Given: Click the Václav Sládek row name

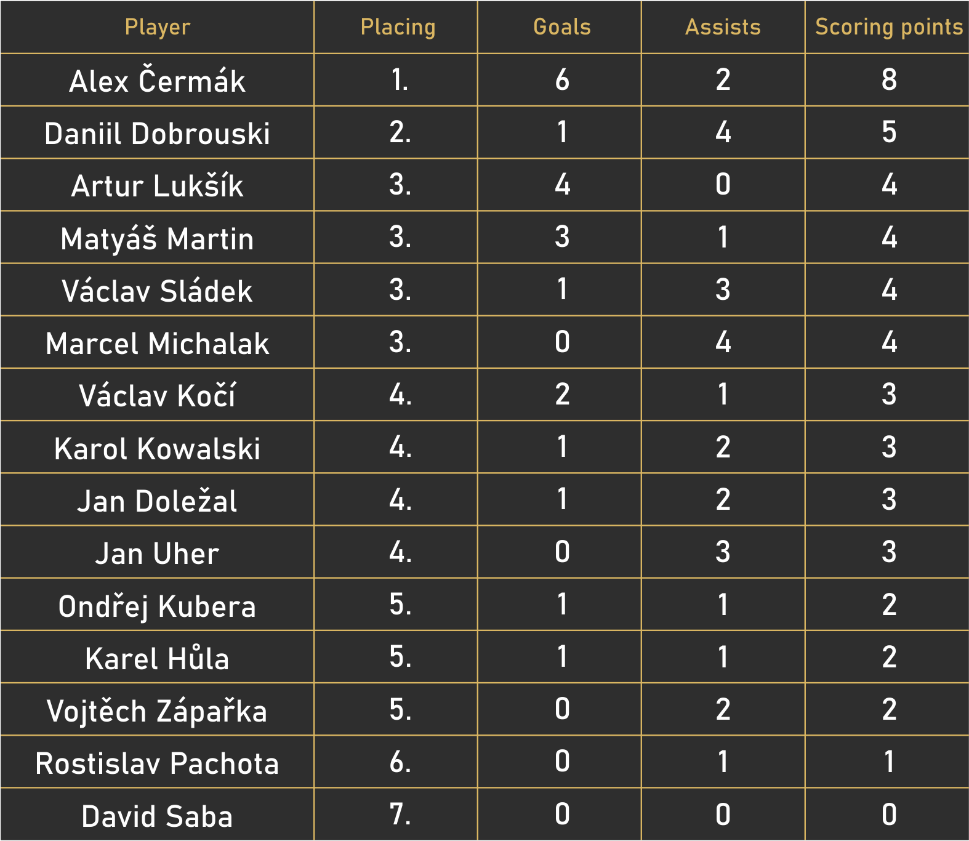Looking at the screenshot, I should pos(157,291).
